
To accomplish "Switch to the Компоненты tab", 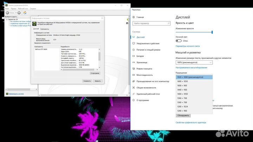I will coord(45,29).
